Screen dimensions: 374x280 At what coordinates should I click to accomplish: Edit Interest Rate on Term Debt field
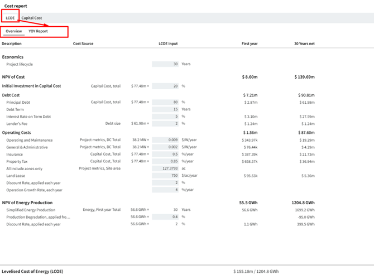(x=165, y=117)
